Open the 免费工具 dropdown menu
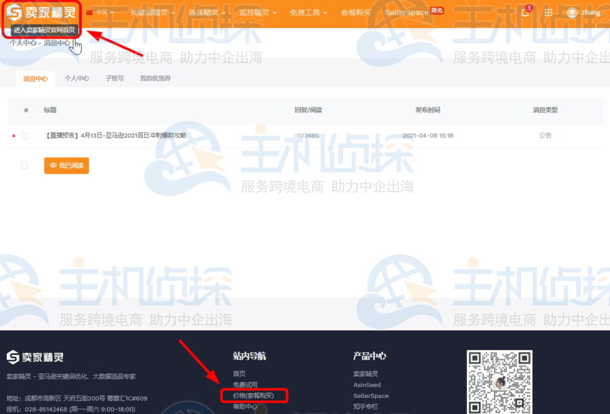The height and width of the screenshot is (414, 610). pyautogui.click(x=308, y=12)
